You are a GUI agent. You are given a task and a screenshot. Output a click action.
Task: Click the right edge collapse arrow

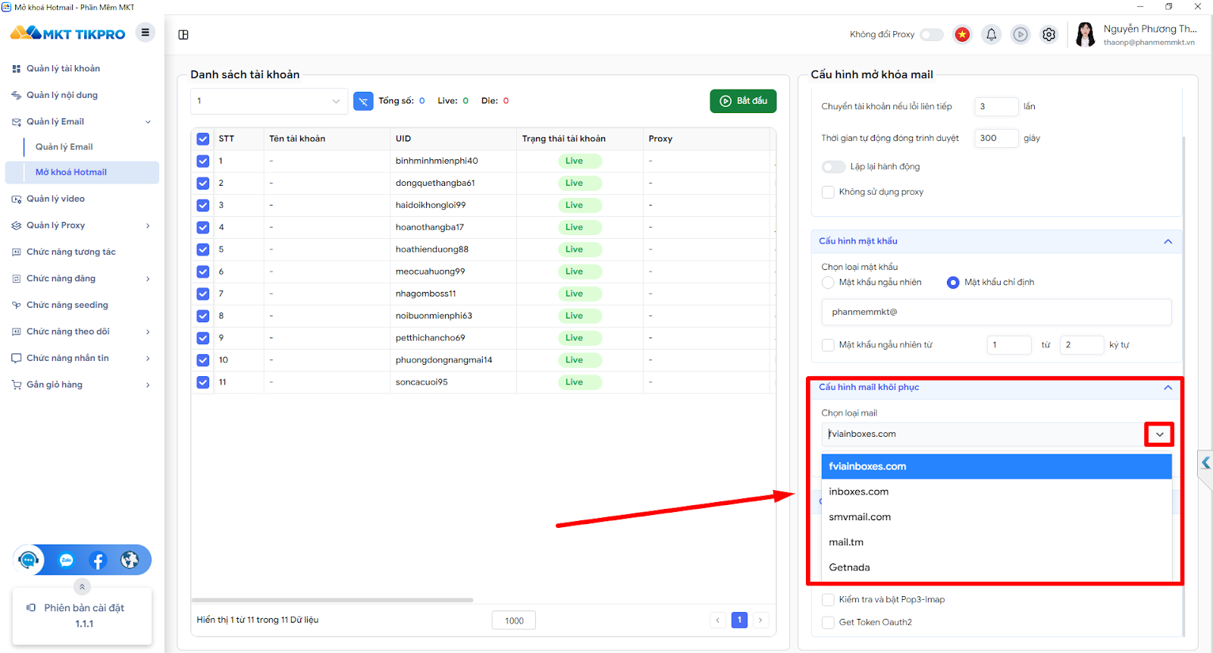coord(1205,463)
